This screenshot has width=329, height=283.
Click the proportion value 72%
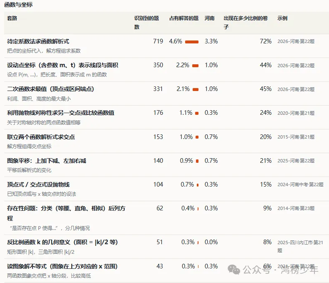[x=266, y=41]
